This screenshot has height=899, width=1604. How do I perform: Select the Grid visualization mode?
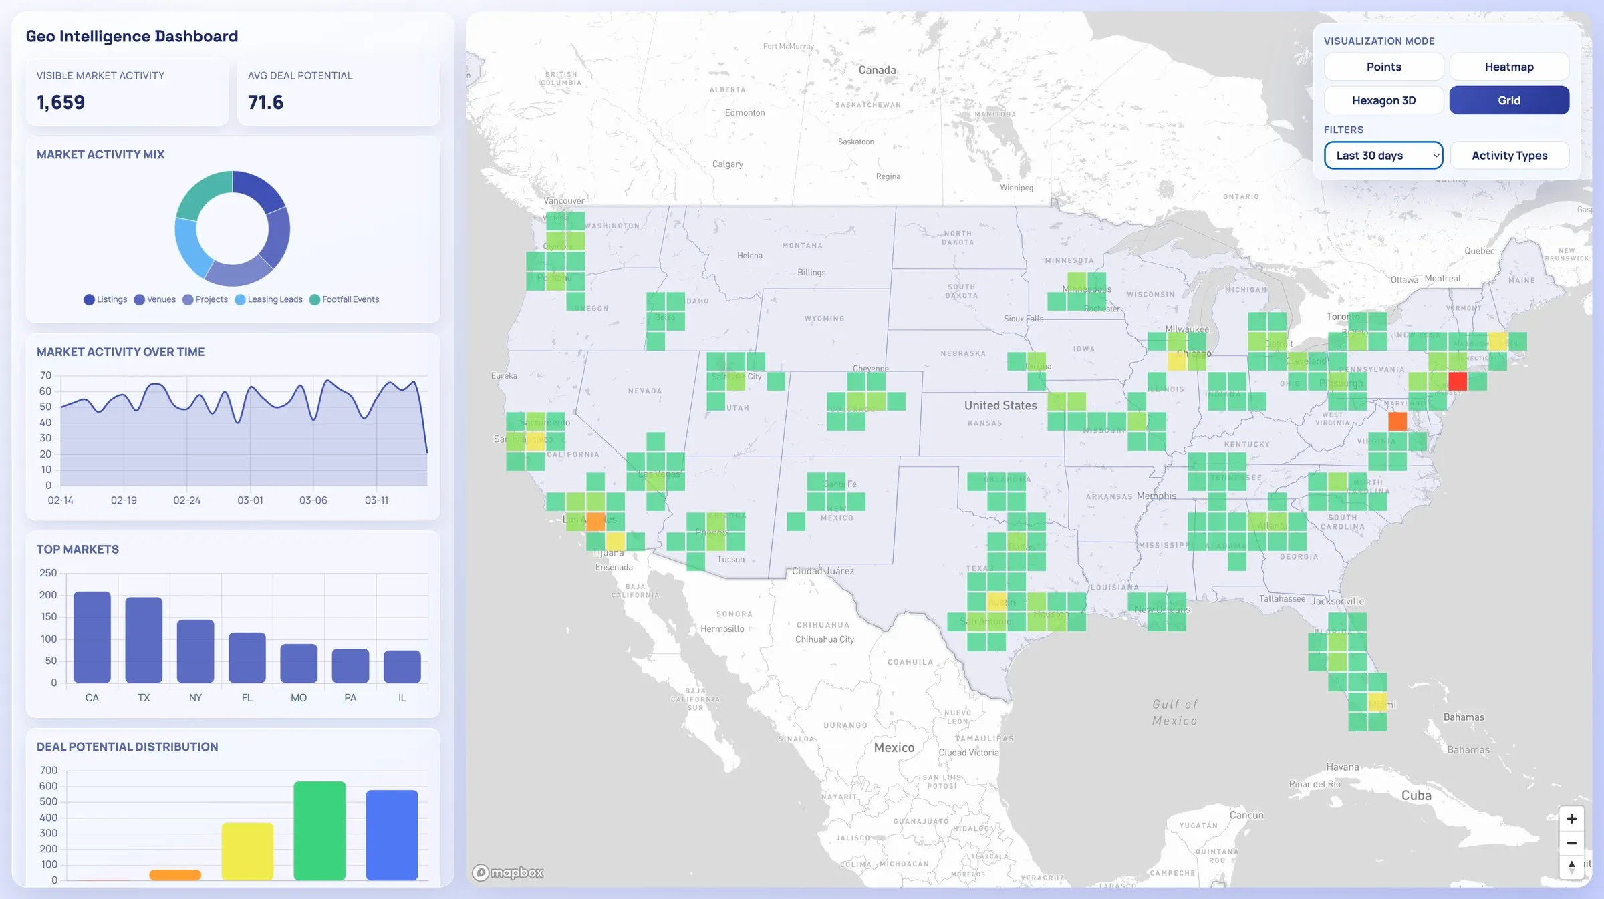point(1509,100)
